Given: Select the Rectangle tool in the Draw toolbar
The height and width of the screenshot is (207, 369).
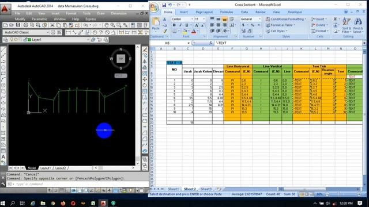Looking at the screenshot, I should pos(3,74).
